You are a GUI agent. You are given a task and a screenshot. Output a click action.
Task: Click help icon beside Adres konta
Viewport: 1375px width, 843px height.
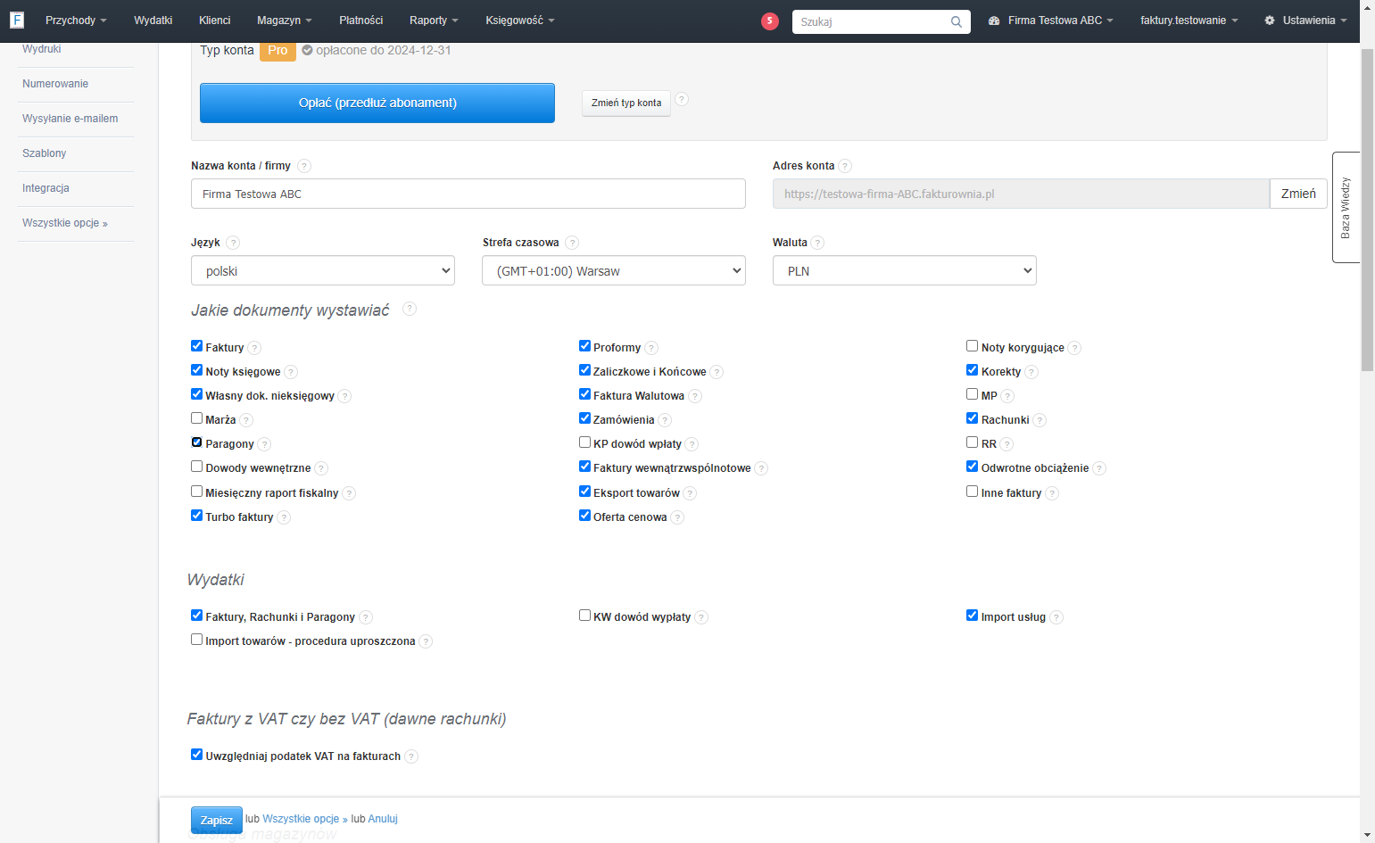(845, 166)
